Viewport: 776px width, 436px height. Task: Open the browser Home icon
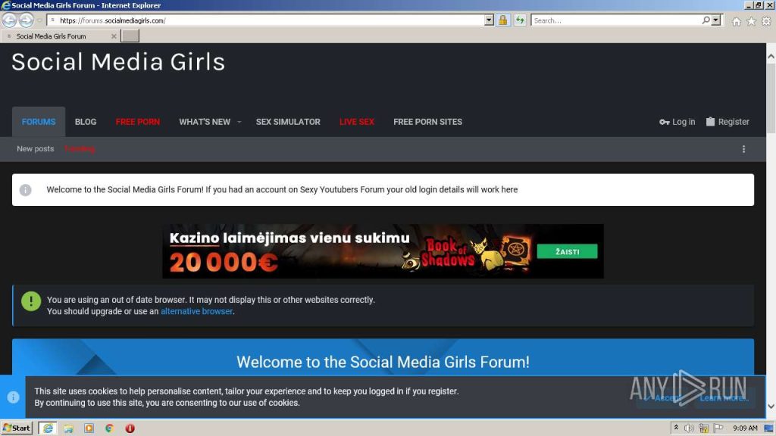point(737,21)
